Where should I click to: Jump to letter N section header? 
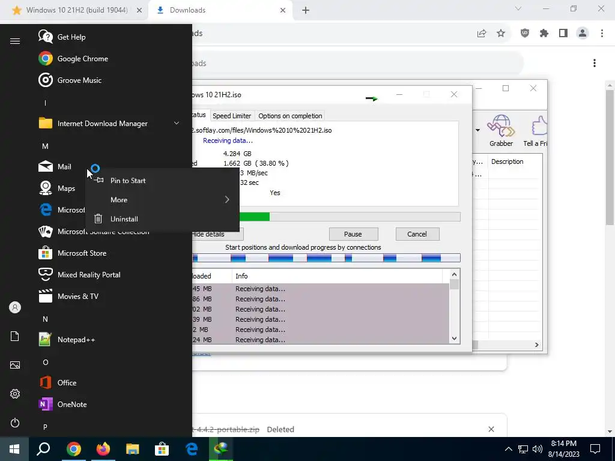(x=45, y=319)
